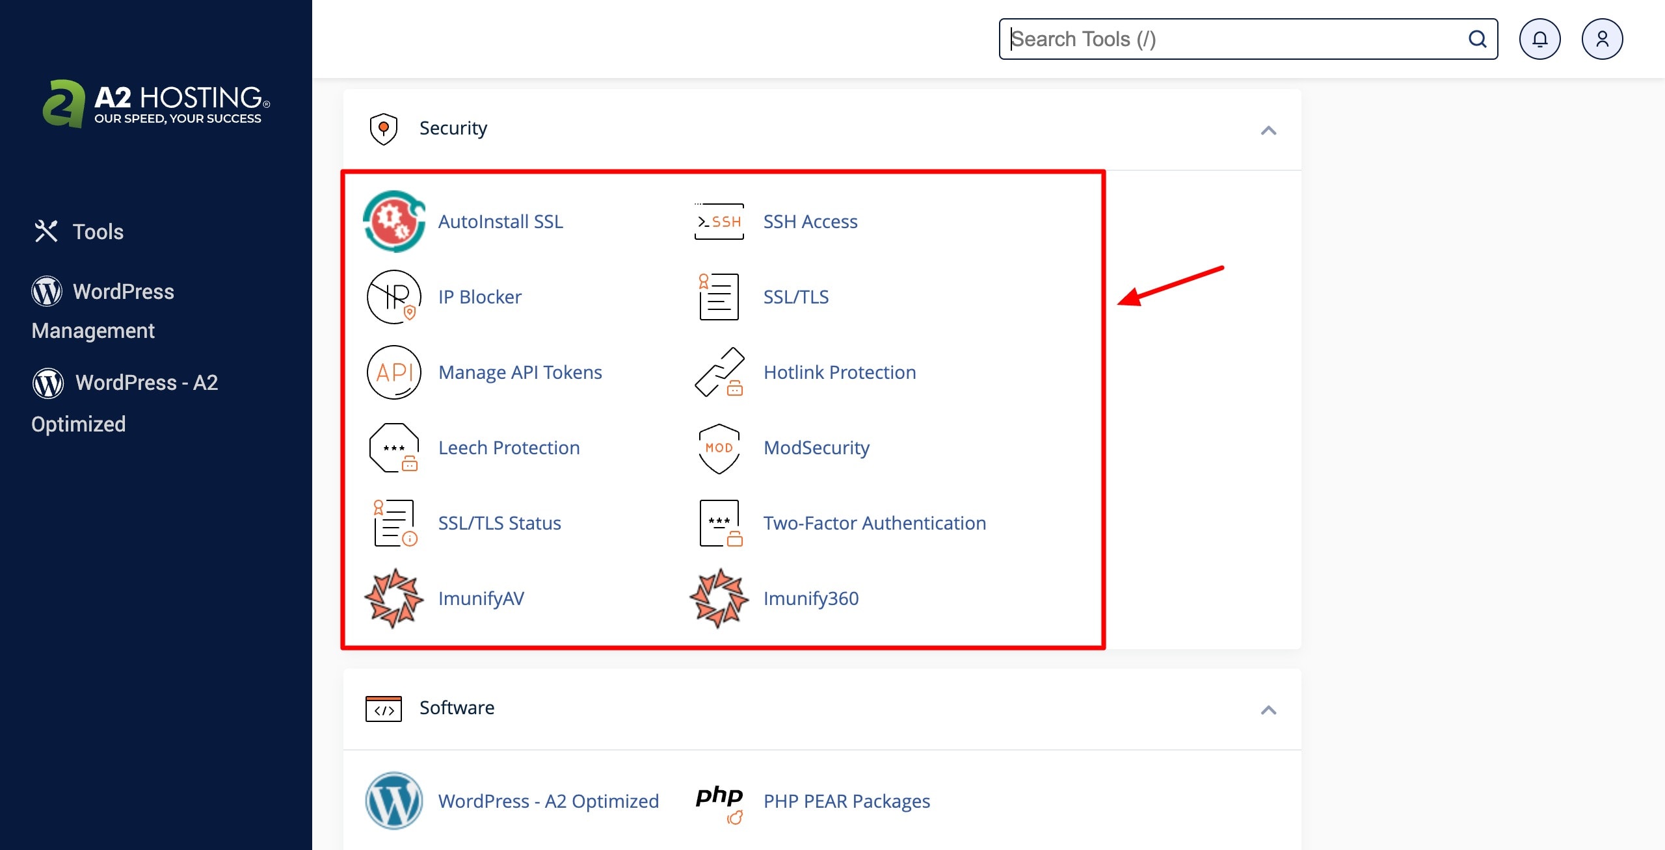Click the search magnifier icon
1665x850 pixels.
(x=1477, y=39)
